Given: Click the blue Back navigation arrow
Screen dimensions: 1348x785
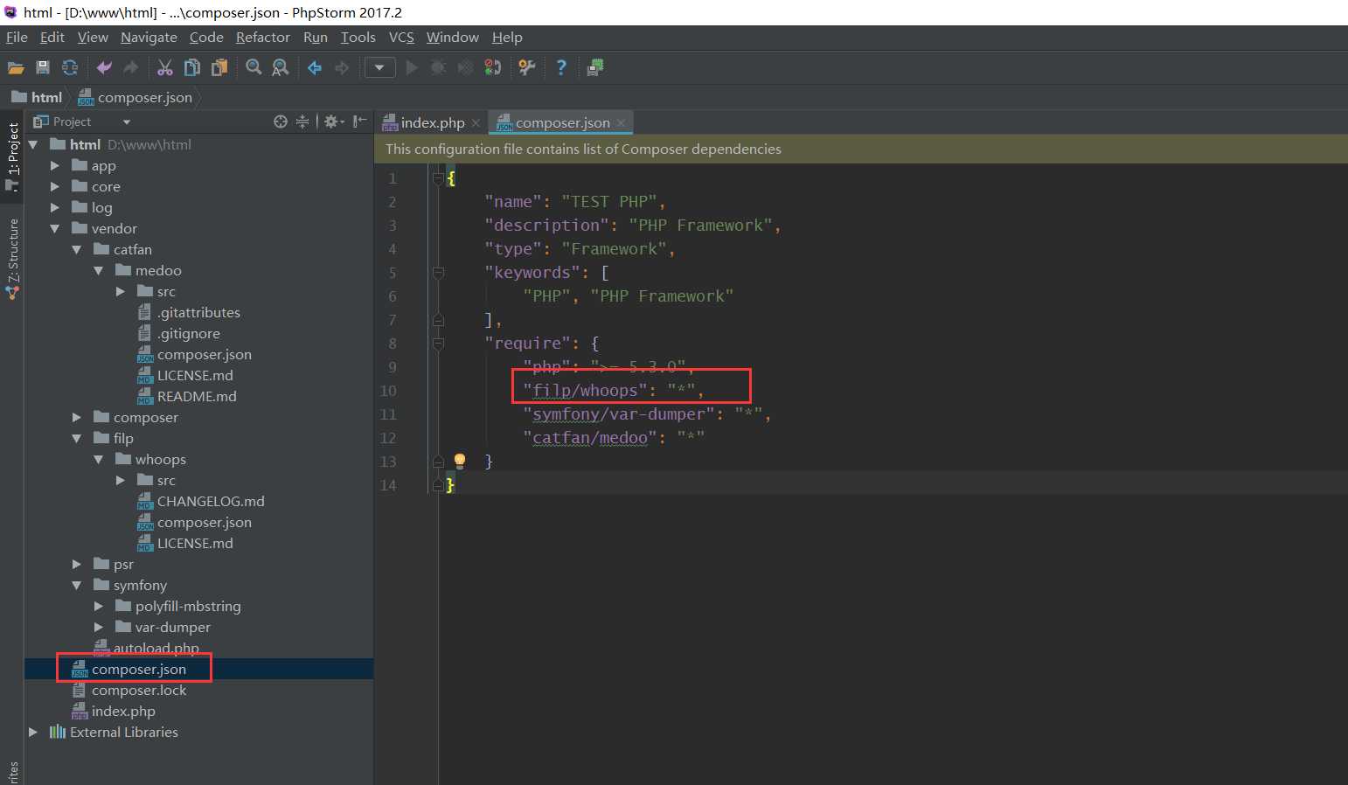Looking at the screenshot, I should pyautogui.click(x=315, y=67).
